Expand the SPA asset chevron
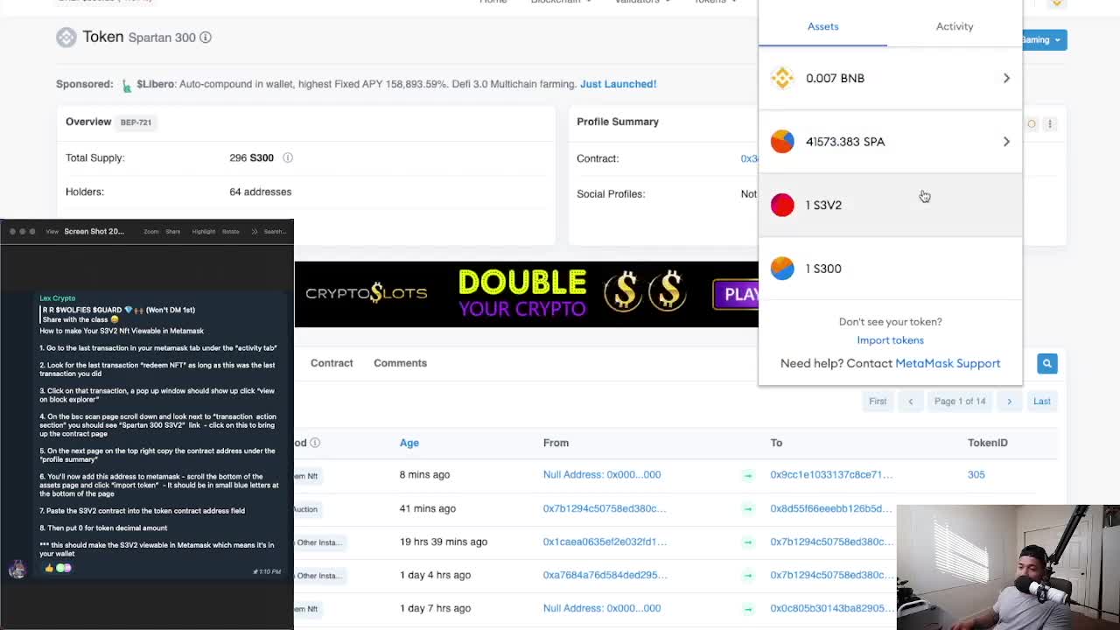1120x630 pixels. click(x=1006, y=142)
